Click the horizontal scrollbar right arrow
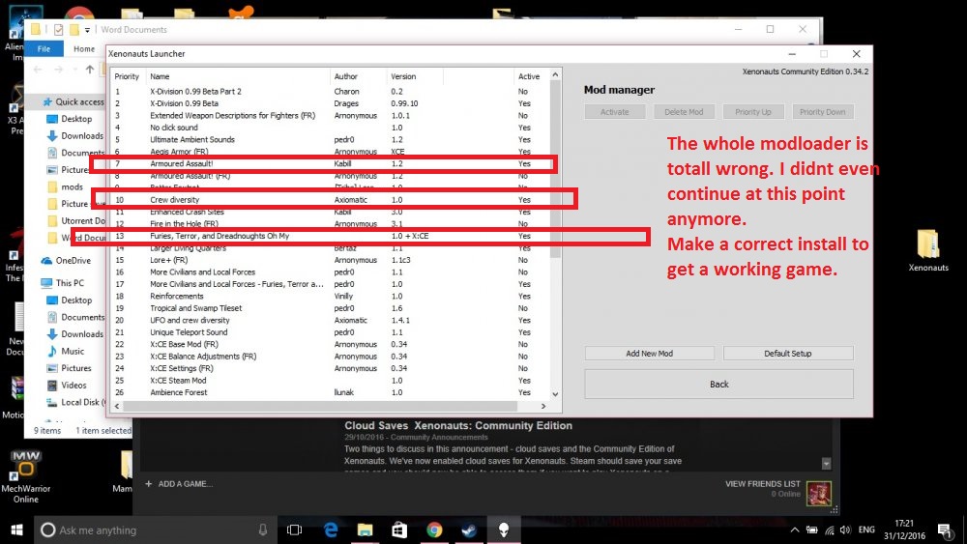This screenshot has height=544, width=967. click(543, 406)
